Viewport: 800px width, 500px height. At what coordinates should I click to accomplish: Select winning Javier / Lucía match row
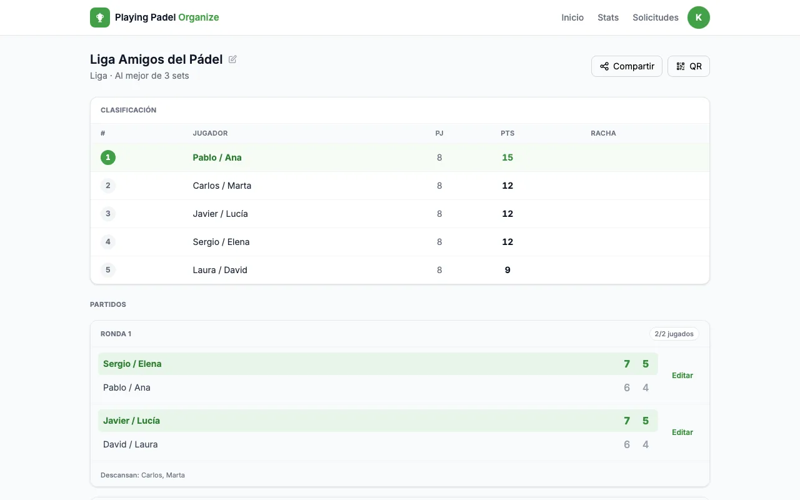point(378,421)
